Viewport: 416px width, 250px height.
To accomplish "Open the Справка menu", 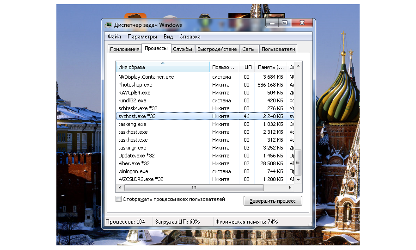I will (x=190, y=37).
